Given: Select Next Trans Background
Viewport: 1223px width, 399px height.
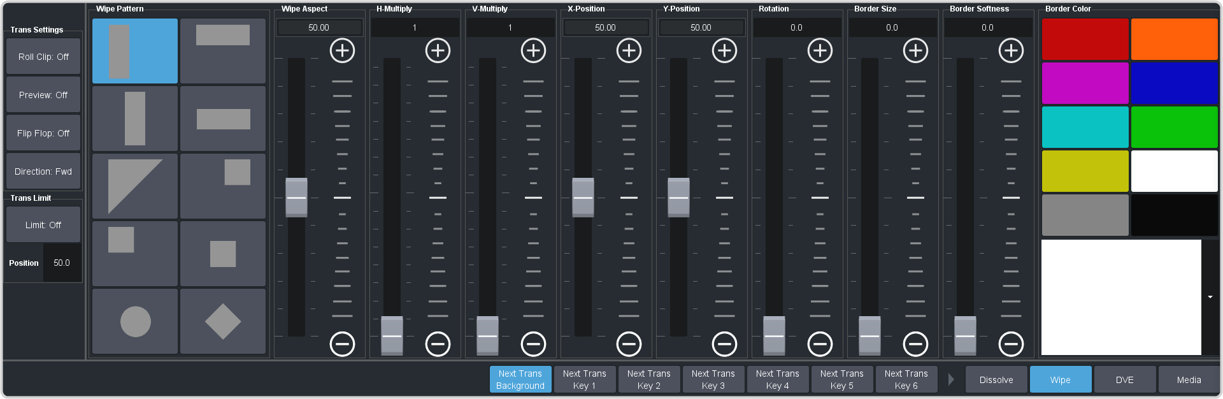Looking at the screenshot, I should pyautogui.click(x=520, y=379).
